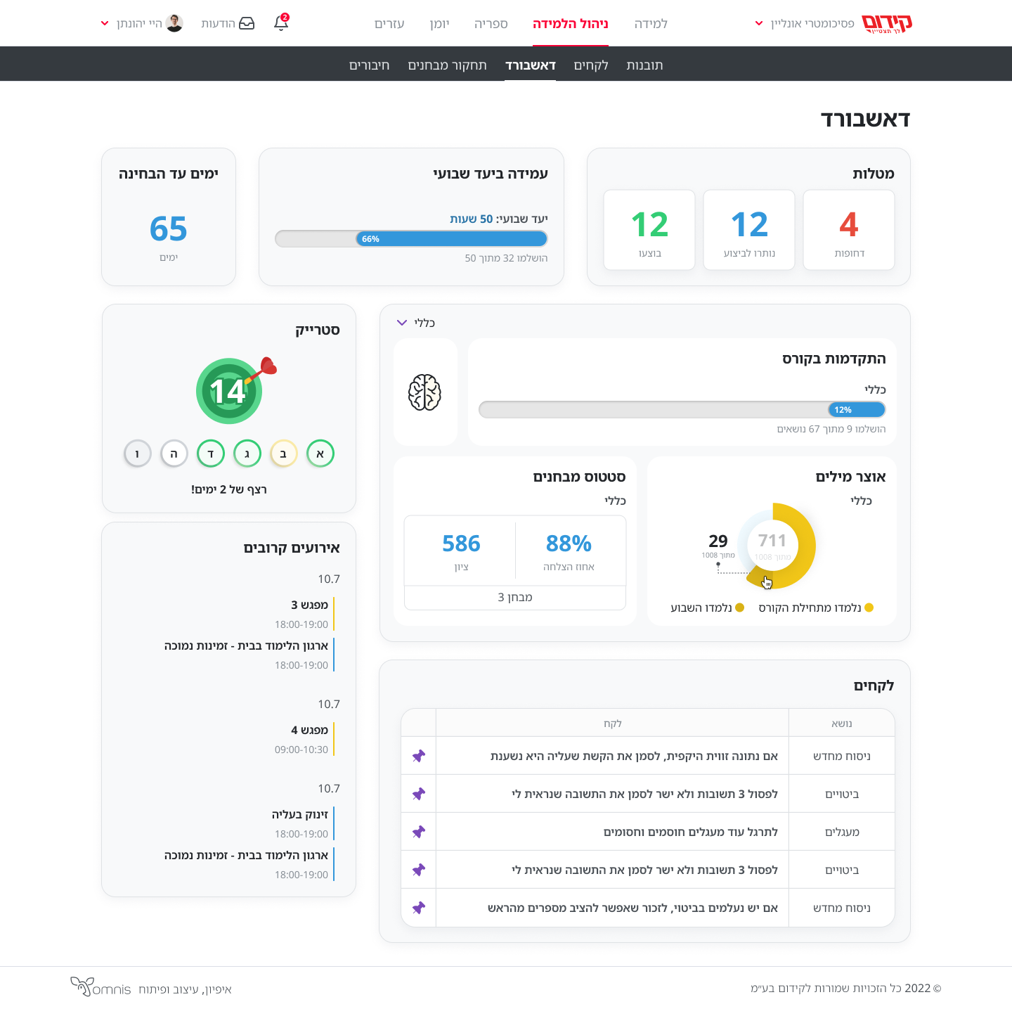Click the weekly goal 66% progress bar
Screen dimensions: 1012x1009
411,239
